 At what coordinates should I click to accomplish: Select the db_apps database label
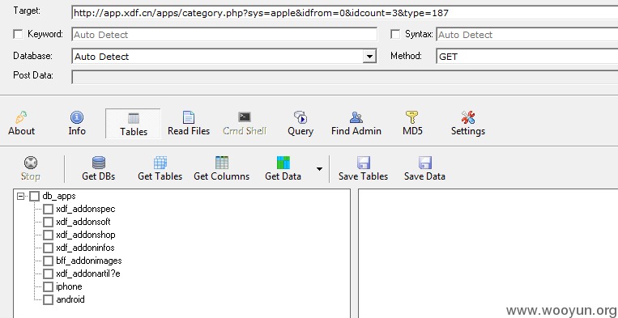coord(59,196)
